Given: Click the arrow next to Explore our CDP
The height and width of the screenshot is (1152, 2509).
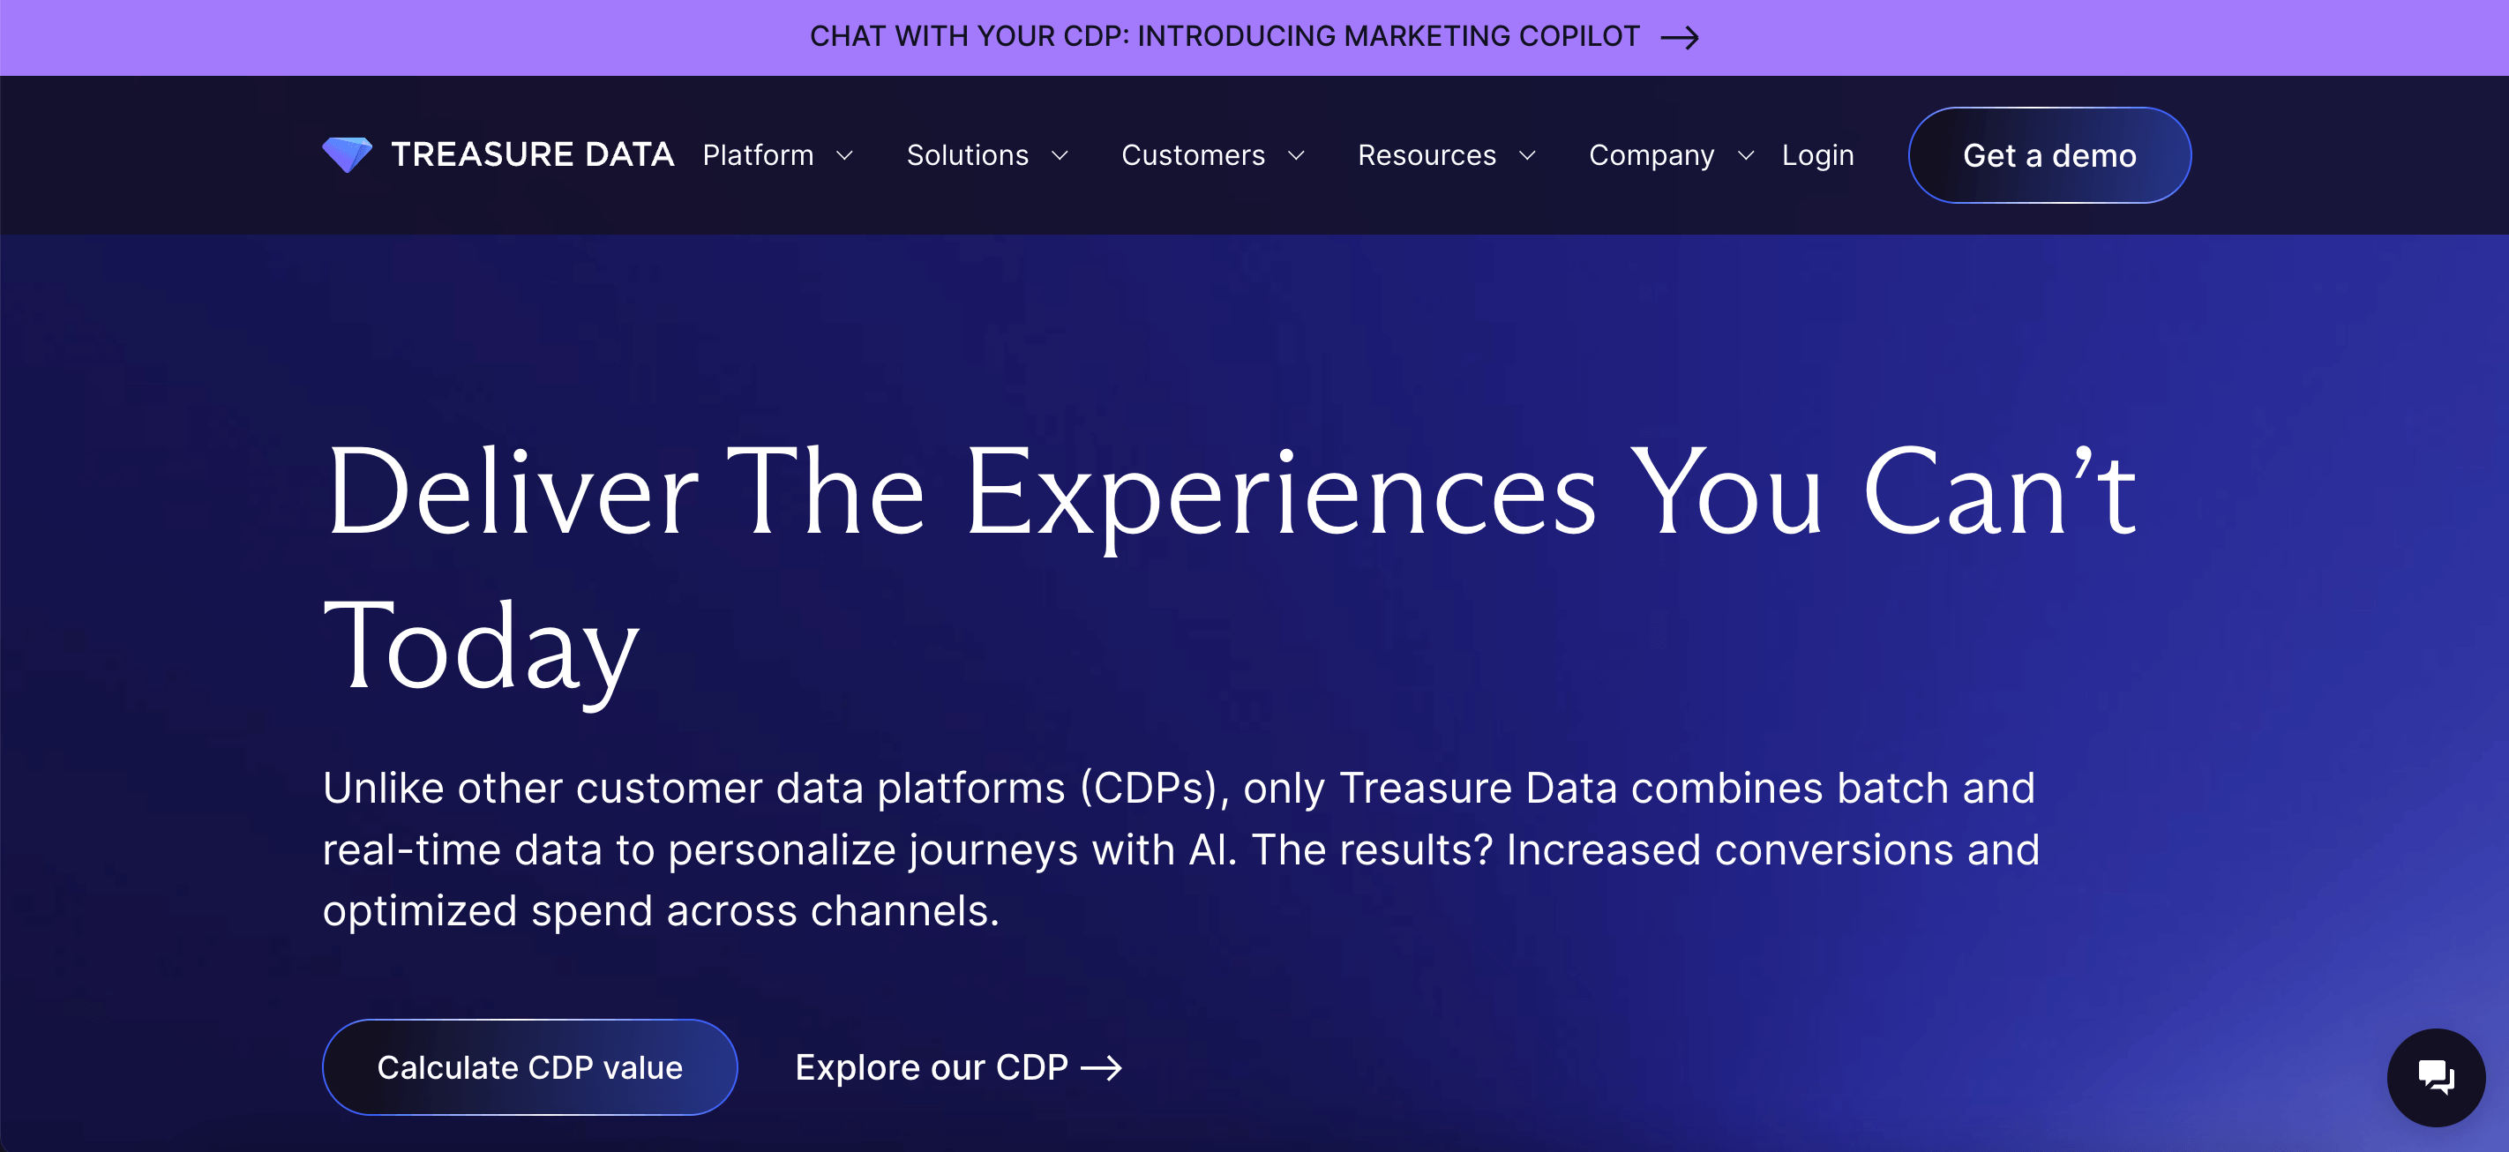Looking at the screenshot, I should tap(1106, 1067).
